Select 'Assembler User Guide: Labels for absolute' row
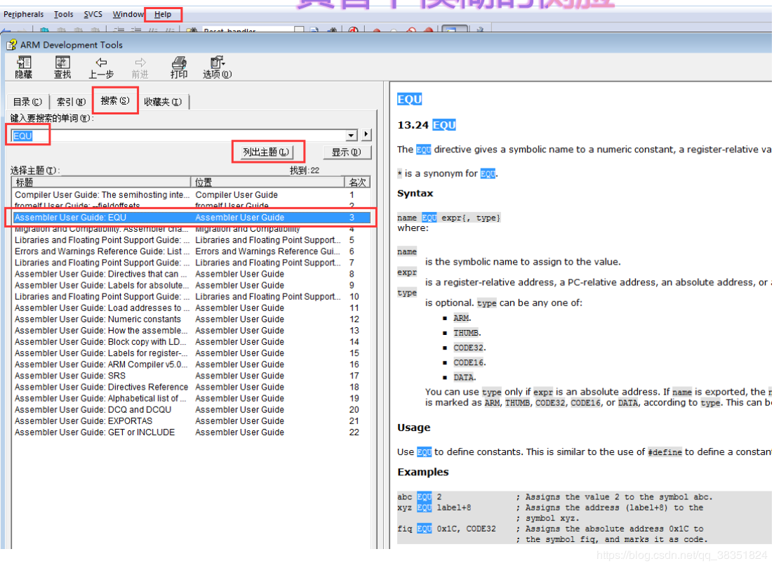The width and height of the screenshot is (774, 568). [x=192, y=286]
